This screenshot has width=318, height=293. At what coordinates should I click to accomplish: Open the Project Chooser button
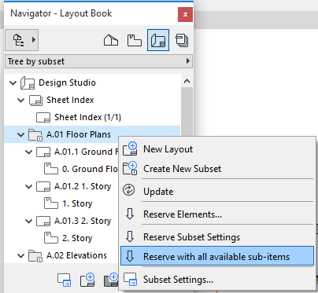pos(22,40)
